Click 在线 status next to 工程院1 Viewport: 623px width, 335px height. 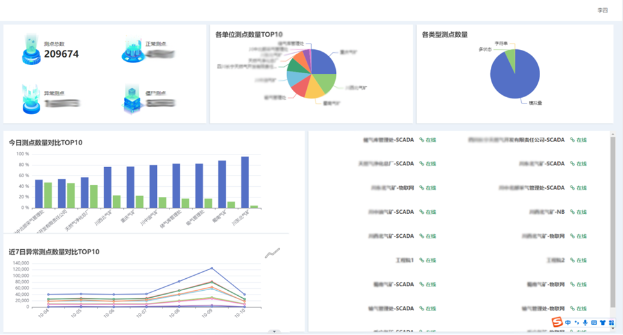coord(428,261)
